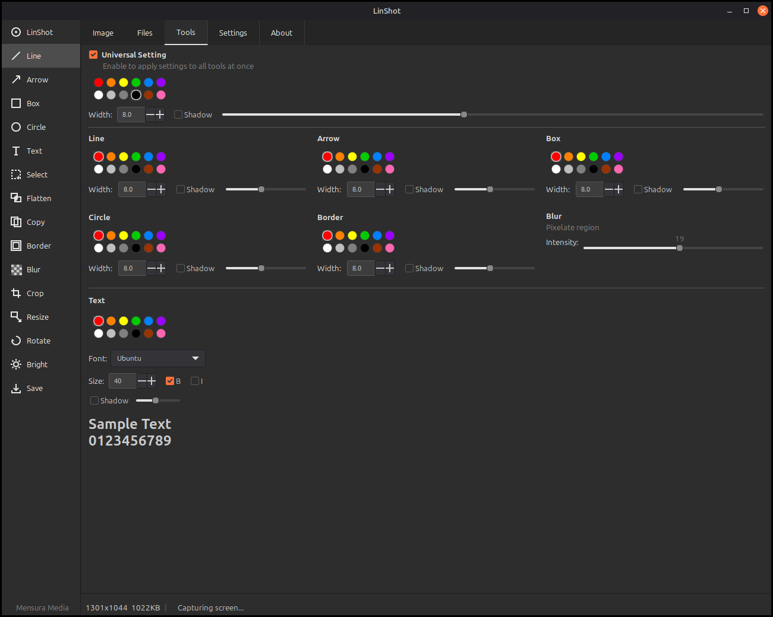
Task: Choose the pink swatch in Text section
Action: [161, 333]
